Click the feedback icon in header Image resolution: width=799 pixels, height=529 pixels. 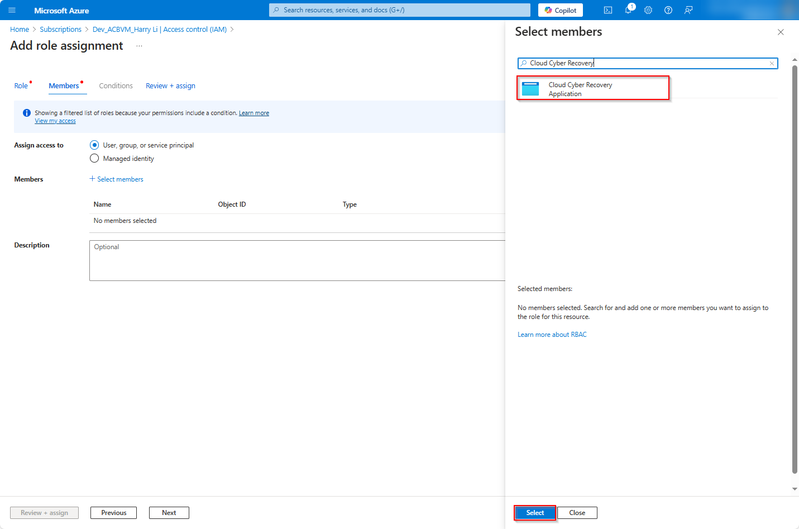[688, 10]
